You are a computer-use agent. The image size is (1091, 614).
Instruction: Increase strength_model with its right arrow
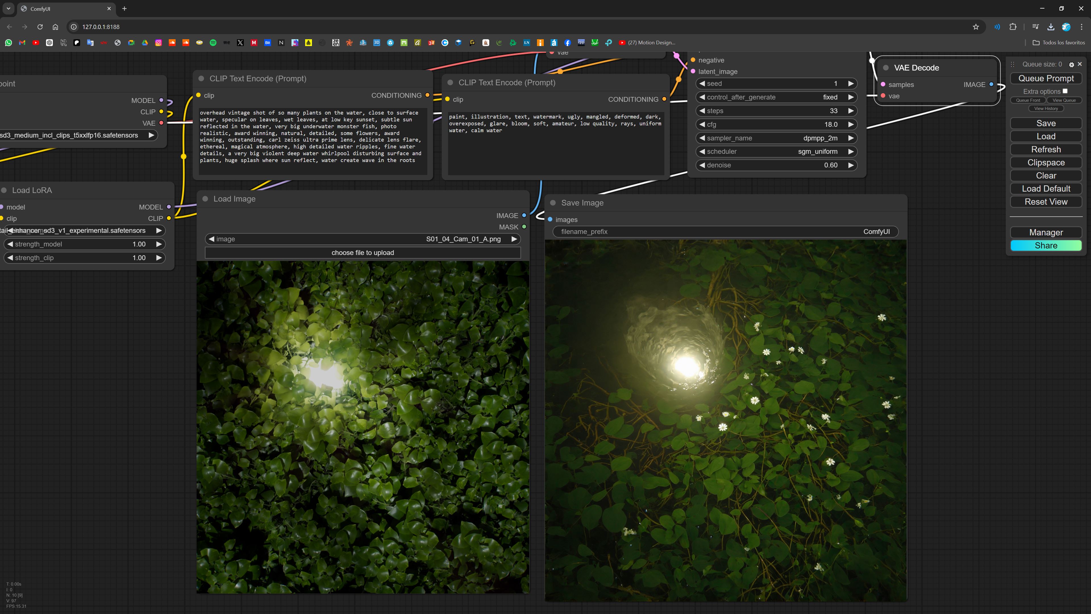(159, 244)
